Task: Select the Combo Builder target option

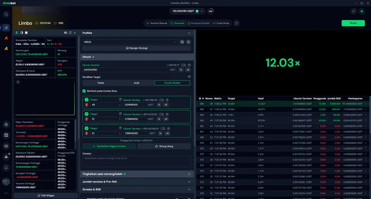Action: (172, 83)
